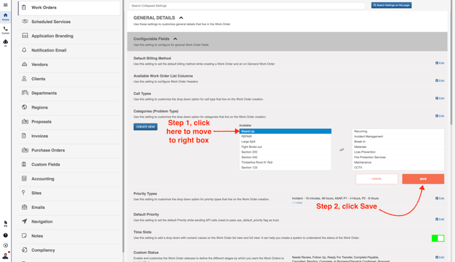
Task: Click the Proposals icon in sidebar
Action: tap(25, 121)
